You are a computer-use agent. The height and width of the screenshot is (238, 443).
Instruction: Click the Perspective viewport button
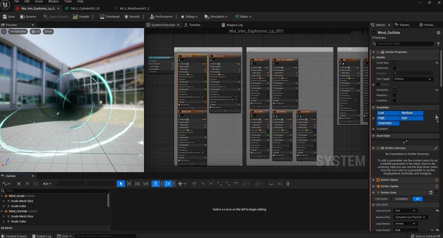point(18,32)
